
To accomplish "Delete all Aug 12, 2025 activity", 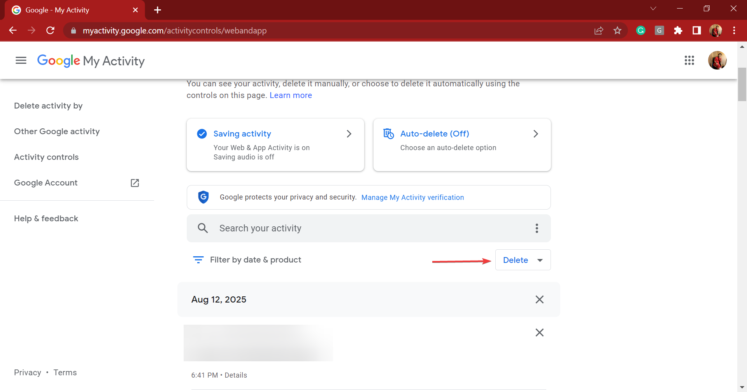I will [540, 299].
